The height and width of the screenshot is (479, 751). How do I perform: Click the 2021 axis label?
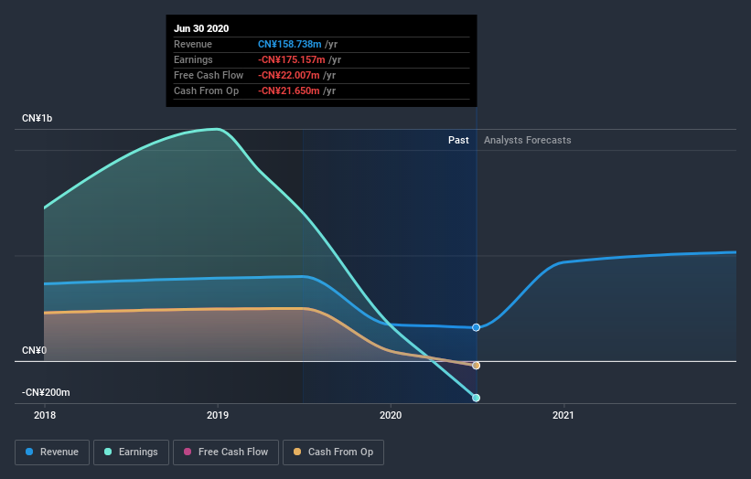tap(563, 415)
